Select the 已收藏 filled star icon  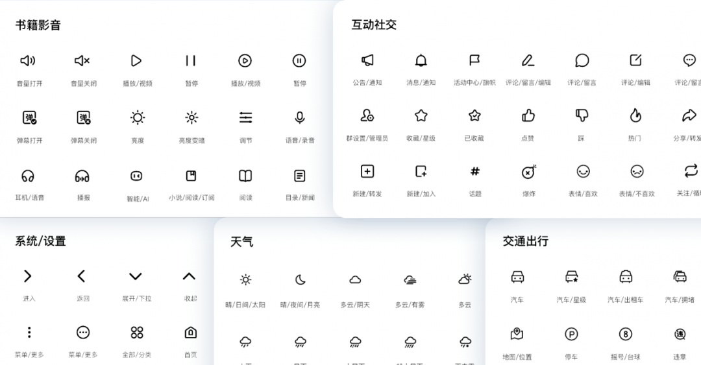(474, 116)
